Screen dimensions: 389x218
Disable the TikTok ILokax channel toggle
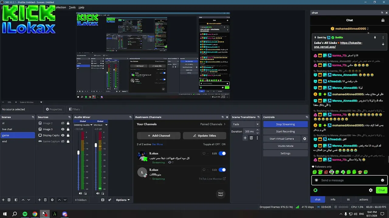(x=222, y=170)
